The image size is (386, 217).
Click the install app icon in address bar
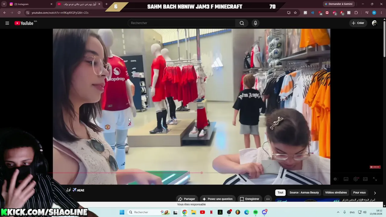[x=289, y=13]
